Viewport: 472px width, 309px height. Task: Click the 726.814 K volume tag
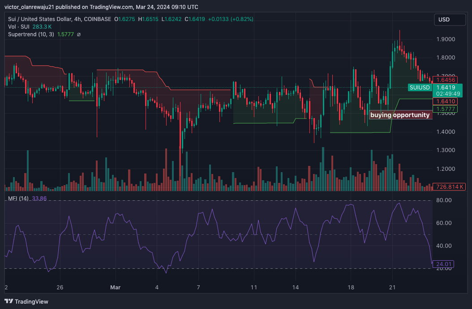coord(450,186)
